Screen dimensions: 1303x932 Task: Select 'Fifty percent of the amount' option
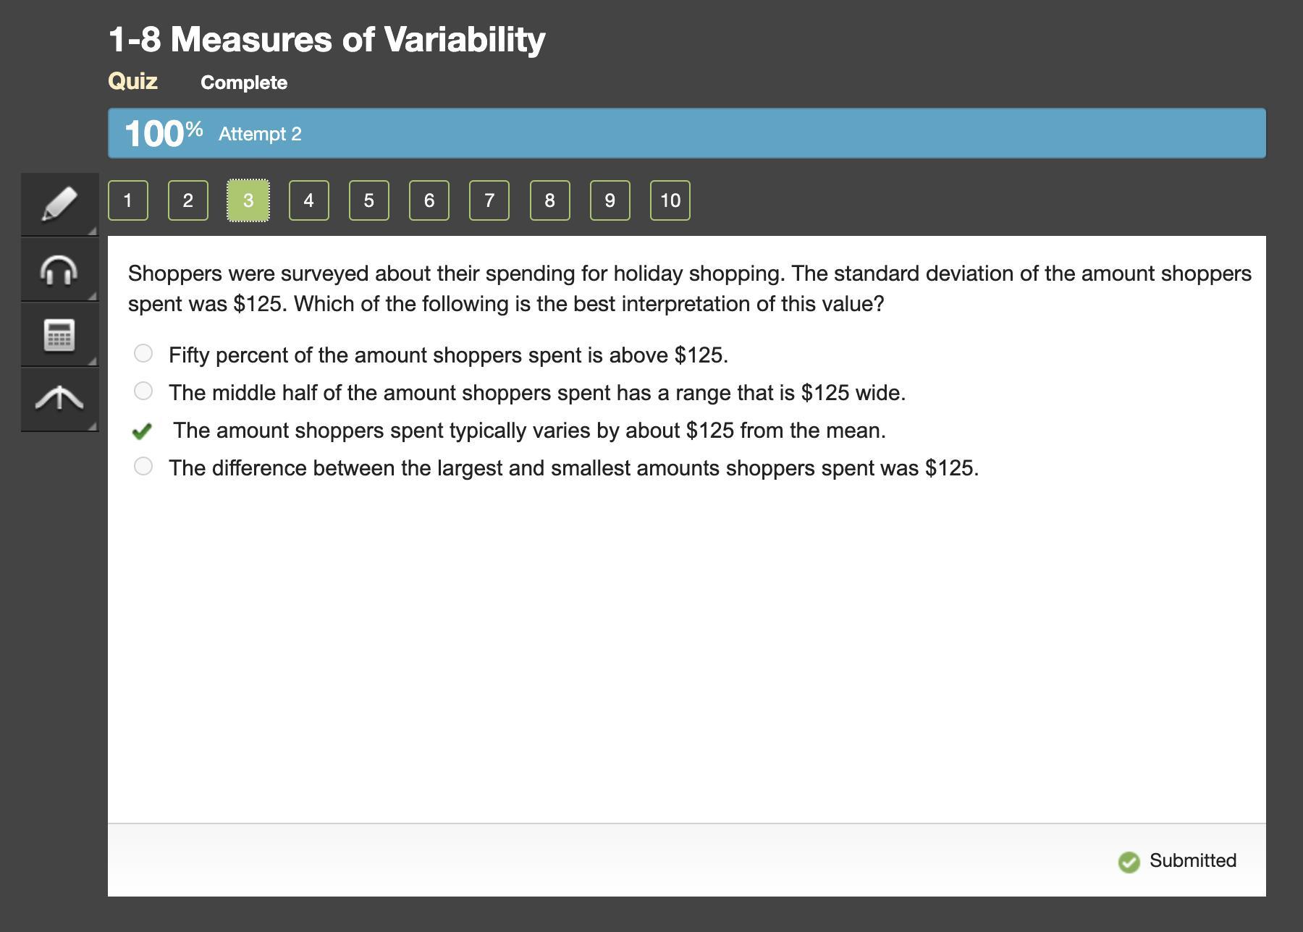pos(143,354)
